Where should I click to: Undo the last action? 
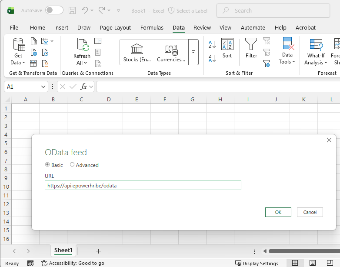pos(85,10)
